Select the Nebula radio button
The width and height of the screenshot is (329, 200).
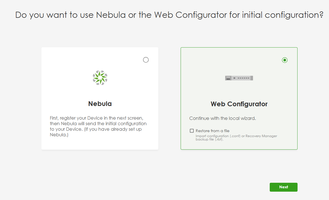click(146, 60)
